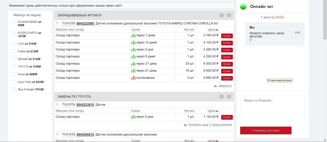This screenshot has width=327, height=142.
Task: Check the Blue Print brand filter
Action: tap(15, 89)
